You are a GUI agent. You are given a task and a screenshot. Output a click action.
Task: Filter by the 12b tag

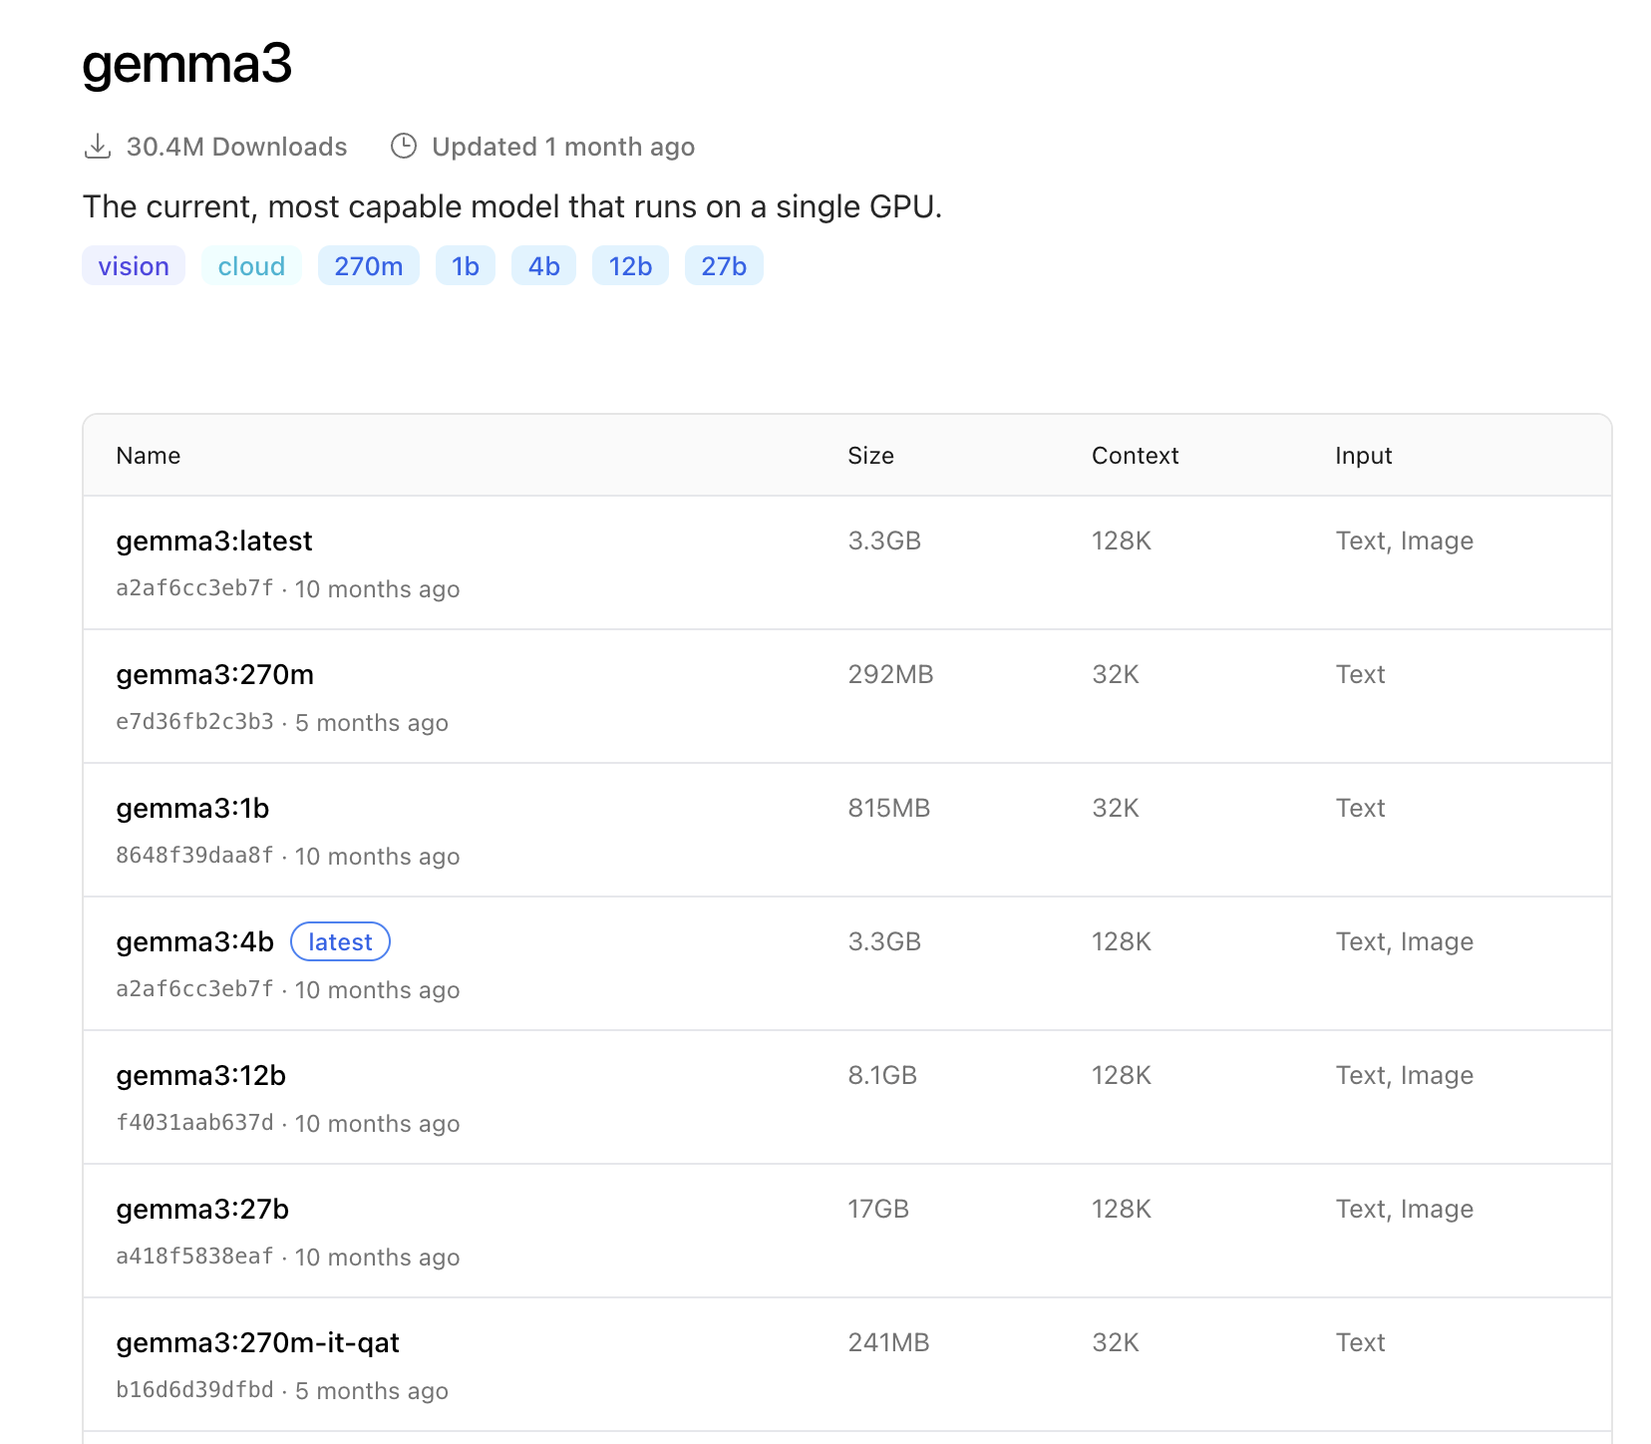[630, 266]
